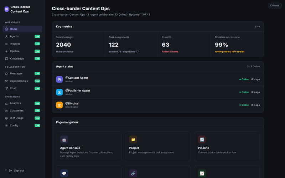Screen dimensions: 285x178
Task: Open the Analytics page
Action: 22,103
